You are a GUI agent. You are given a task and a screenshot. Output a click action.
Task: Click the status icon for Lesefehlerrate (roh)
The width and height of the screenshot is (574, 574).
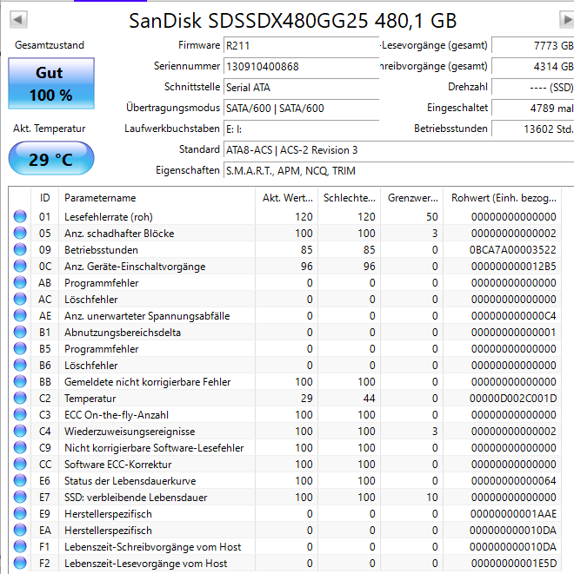[x=20, y=217]
